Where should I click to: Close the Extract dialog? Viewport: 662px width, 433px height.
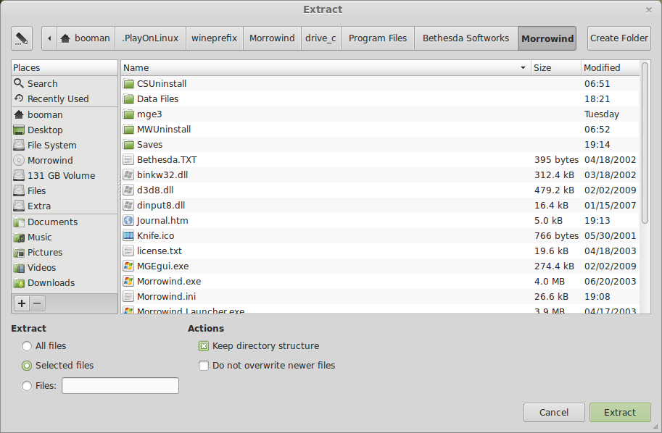[649, 9]
